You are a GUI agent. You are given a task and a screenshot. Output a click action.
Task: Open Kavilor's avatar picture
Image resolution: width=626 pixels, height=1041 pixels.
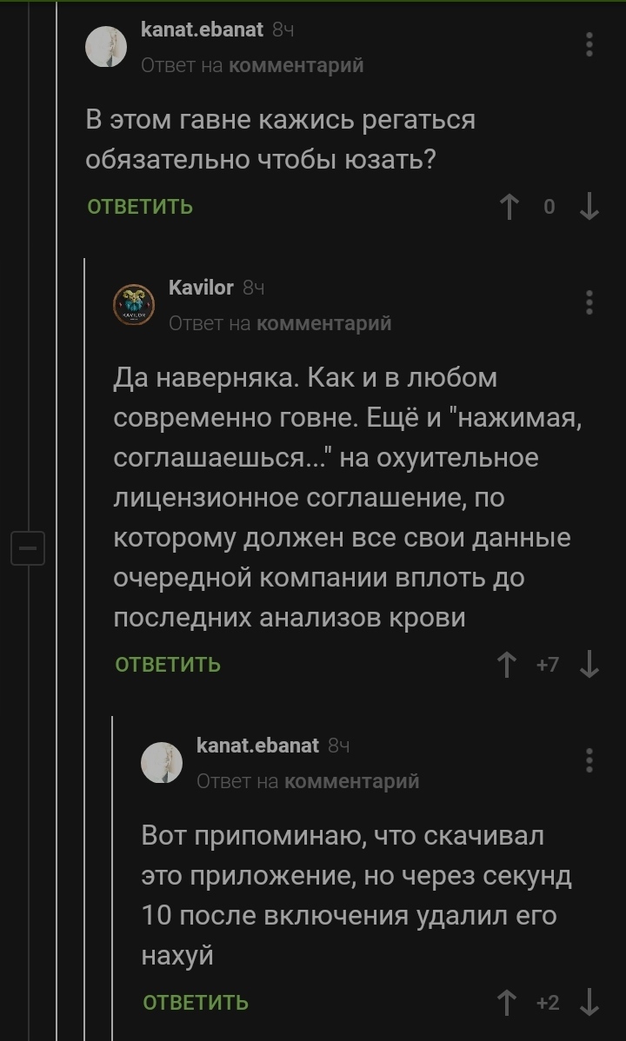(135, 304)
